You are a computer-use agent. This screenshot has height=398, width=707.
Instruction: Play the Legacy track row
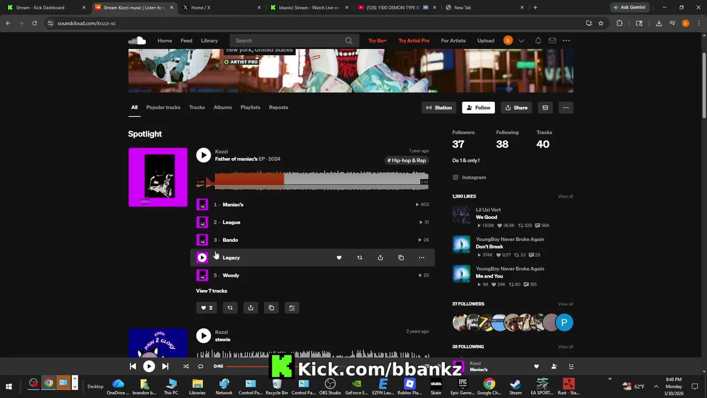pos(202,258)
